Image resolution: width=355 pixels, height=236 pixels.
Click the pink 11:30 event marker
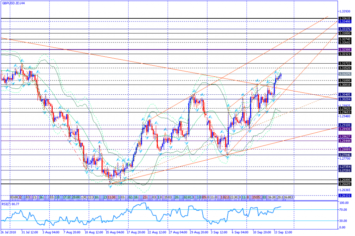point(111,197)
